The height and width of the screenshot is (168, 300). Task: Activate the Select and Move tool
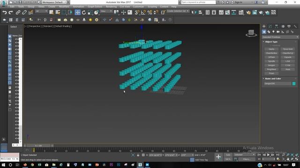pos(77,13)
